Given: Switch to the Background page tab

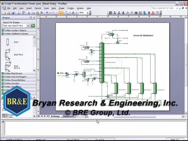Looking at the screenshot, I should pyautogui.click(x=69, y=116).
